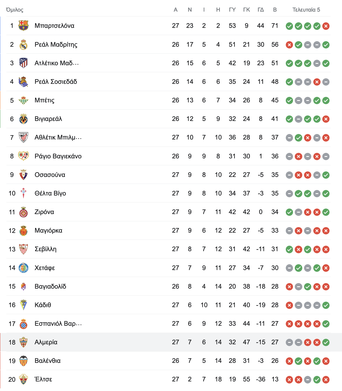Open the Σεβίλλη team name
This screenshot has height=391, width=342.
(46, 249)
